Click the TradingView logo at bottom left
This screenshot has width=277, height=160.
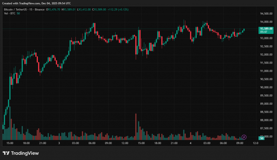click(21, 153)
